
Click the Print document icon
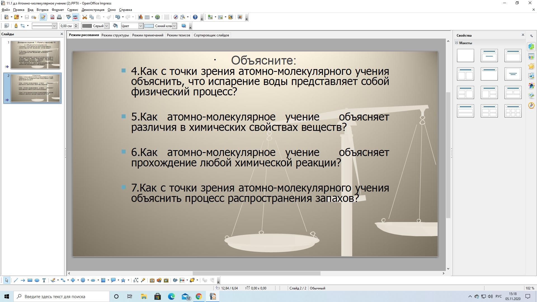coord(59,17)
